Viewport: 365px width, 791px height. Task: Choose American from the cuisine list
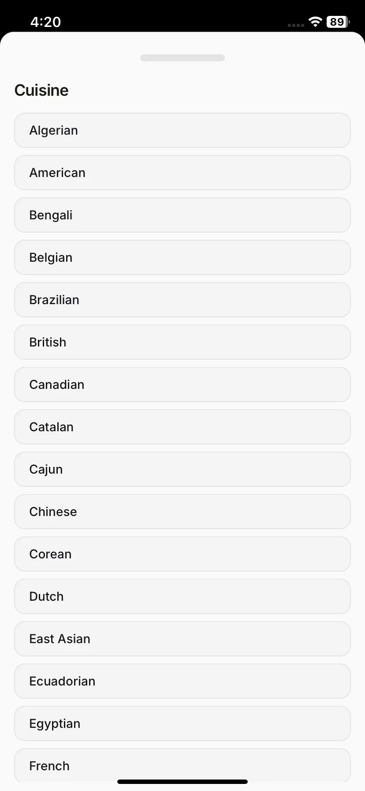(182, 173)
